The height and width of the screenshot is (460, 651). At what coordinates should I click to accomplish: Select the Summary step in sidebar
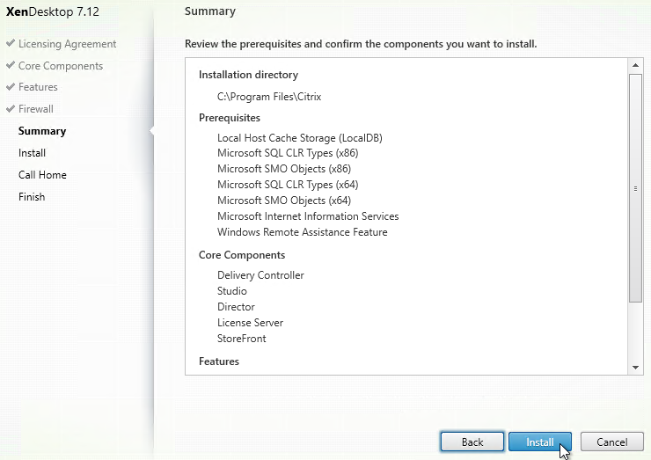[42, 131]
